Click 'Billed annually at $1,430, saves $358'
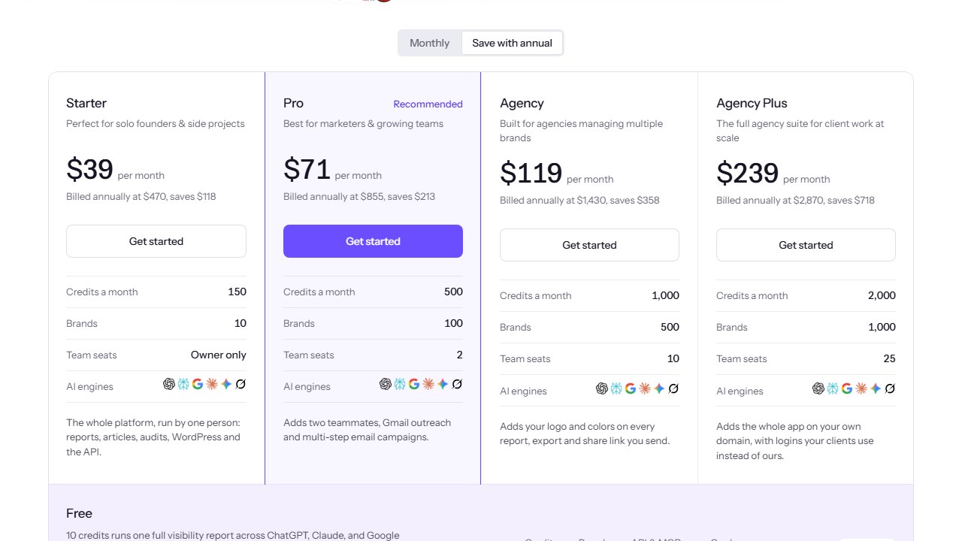The width and height of the screenshot is (962, 541). (579, 200)
